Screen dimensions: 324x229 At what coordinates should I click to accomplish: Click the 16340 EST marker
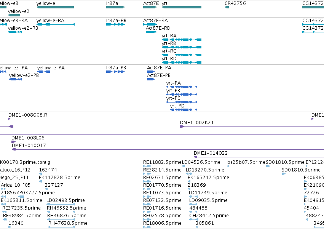point(10,227)
